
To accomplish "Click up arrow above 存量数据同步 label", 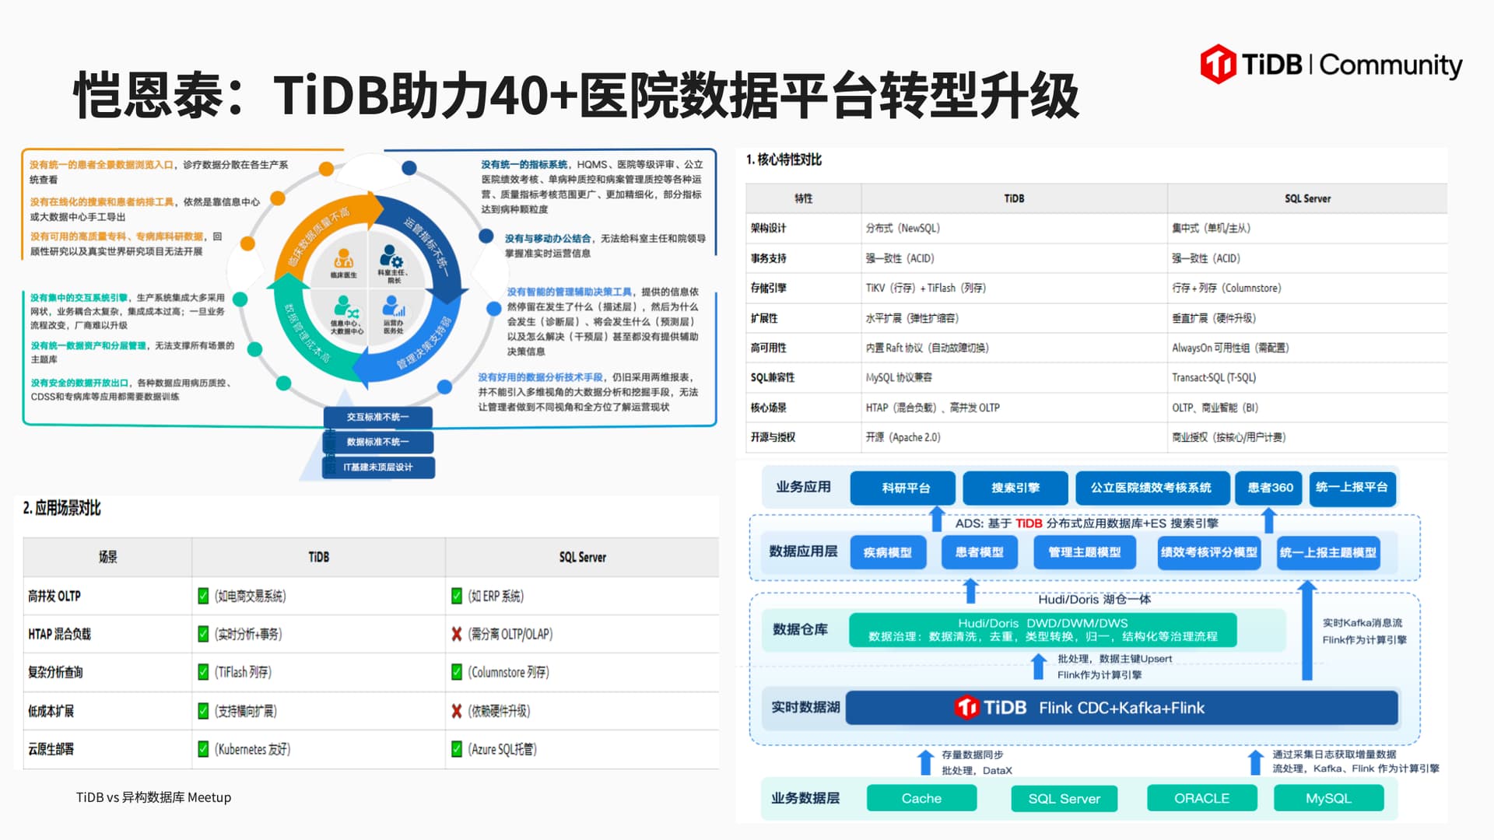I will pos(925,761).
